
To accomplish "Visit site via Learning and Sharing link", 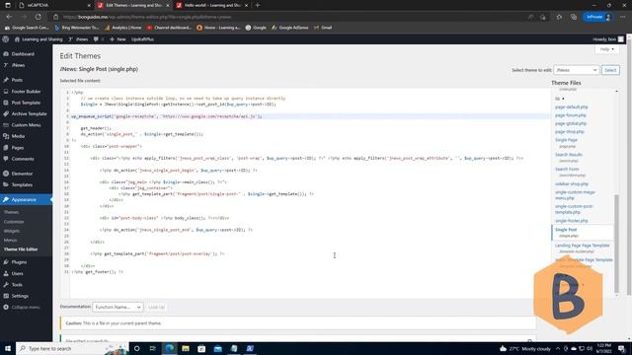I will tap(39, 39).
